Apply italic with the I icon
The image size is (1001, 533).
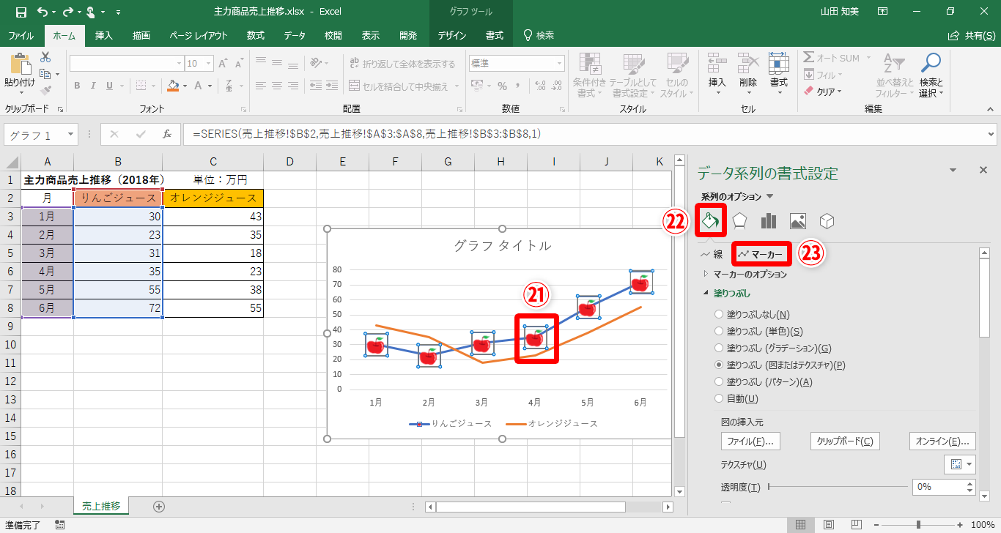pos(94,86)
